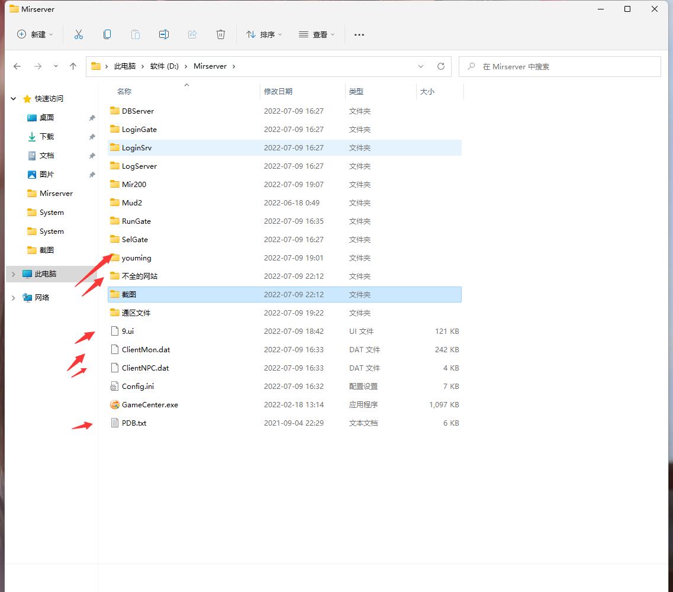This screenshot has width=673, height=592.
Task: Go up one folder level arrow
Action: (73, 66)
